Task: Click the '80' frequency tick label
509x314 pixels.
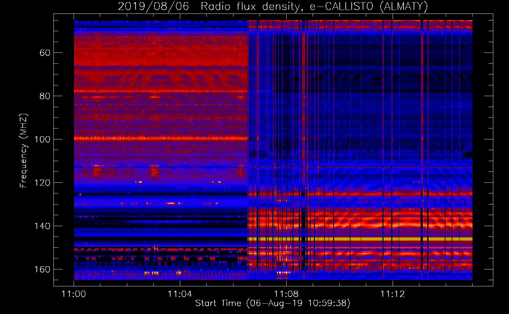Action: (x=45, y=96)
